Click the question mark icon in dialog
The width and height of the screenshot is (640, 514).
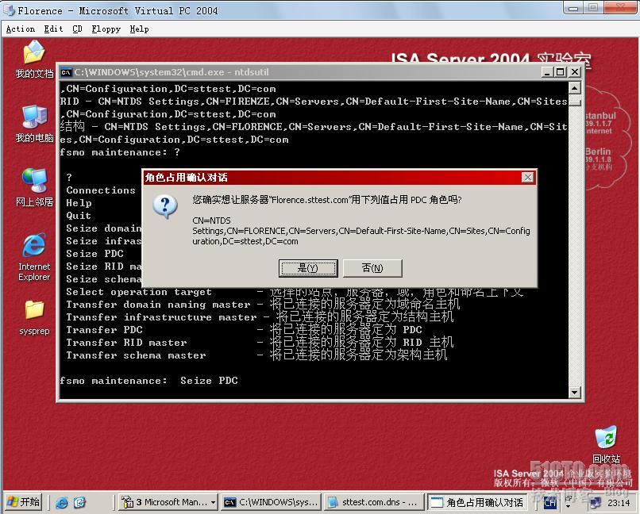(x=165, y=206)
